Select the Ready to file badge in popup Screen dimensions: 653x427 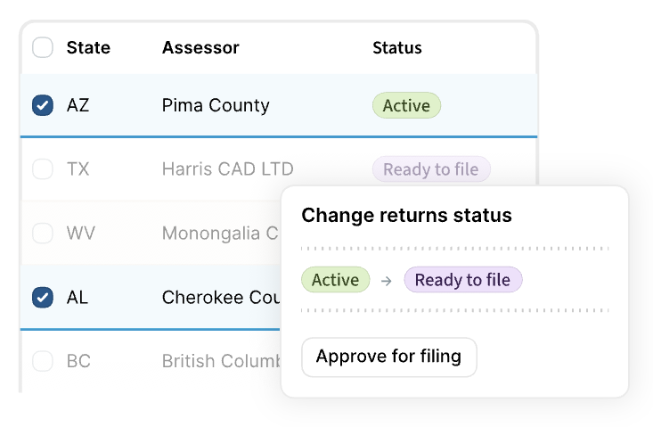(x=462, y=280)
